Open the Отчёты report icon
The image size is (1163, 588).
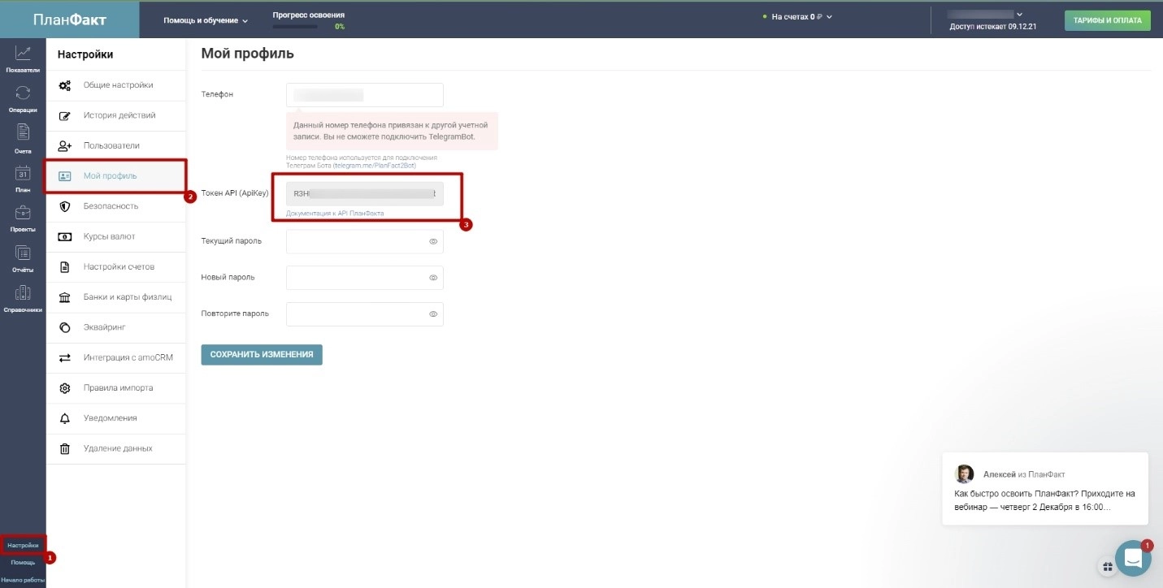coord(23,253)
